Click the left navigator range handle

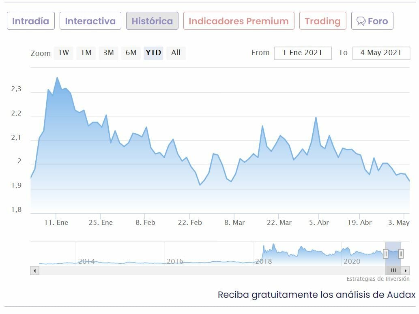[x=385, y=254]
